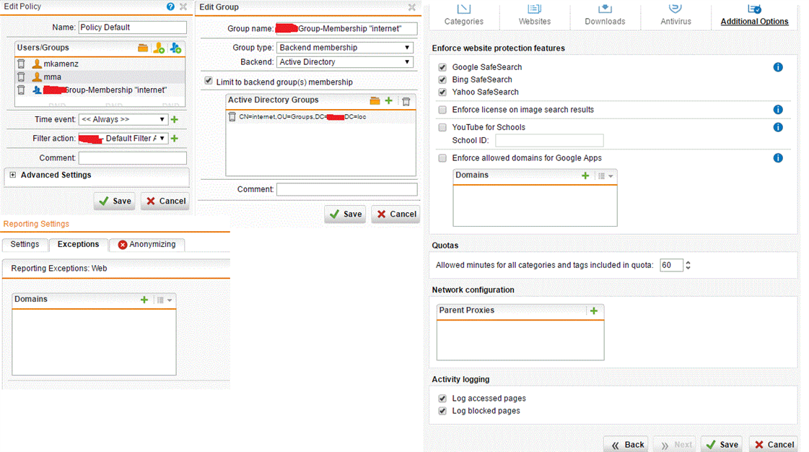Viewport: 809px width, 452px height.
Task: Click Group-Membership "internet" group icon
Action: coord(37,90)
